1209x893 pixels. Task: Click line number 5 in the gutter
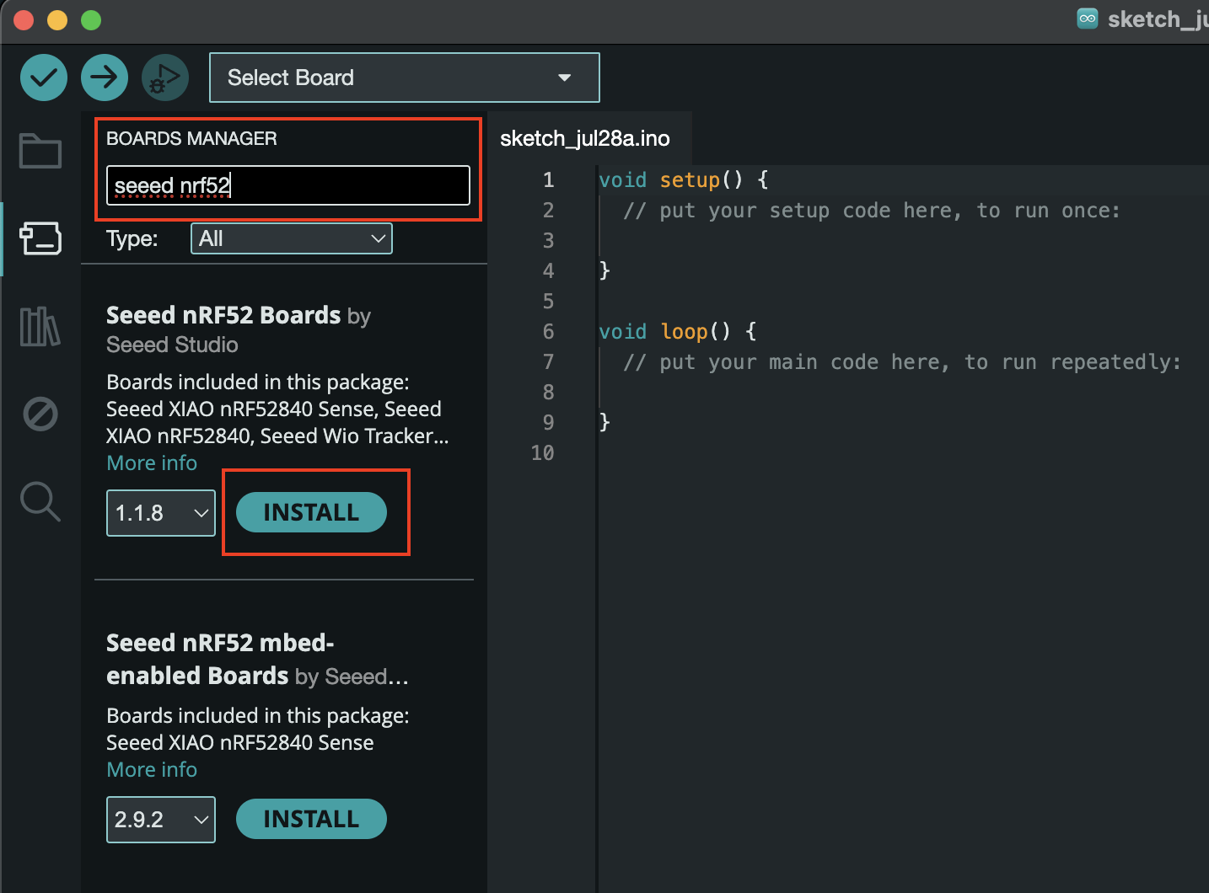pyautogui.click(x=548, y=302)
